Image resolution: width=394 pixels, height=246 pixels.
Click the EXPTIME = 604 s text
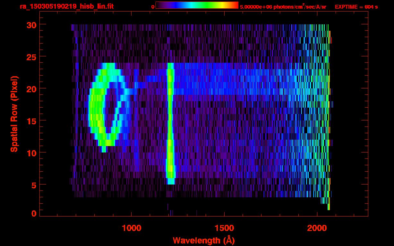point(356,7)
